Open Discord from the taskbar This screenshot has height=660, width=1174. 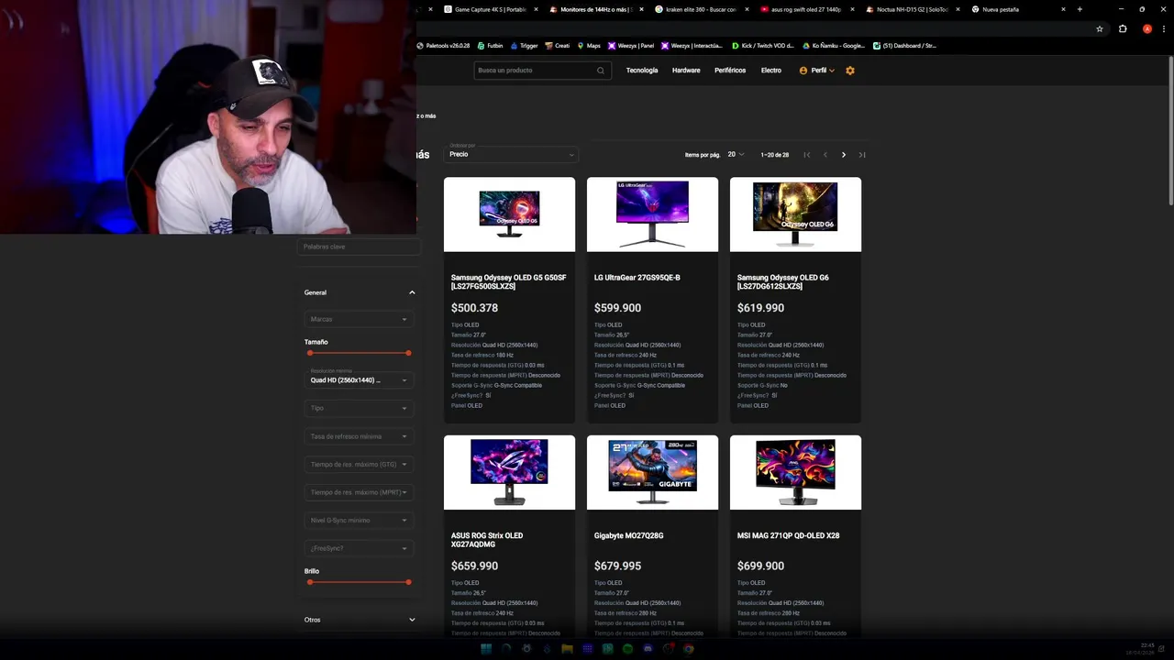click(648, 648)
